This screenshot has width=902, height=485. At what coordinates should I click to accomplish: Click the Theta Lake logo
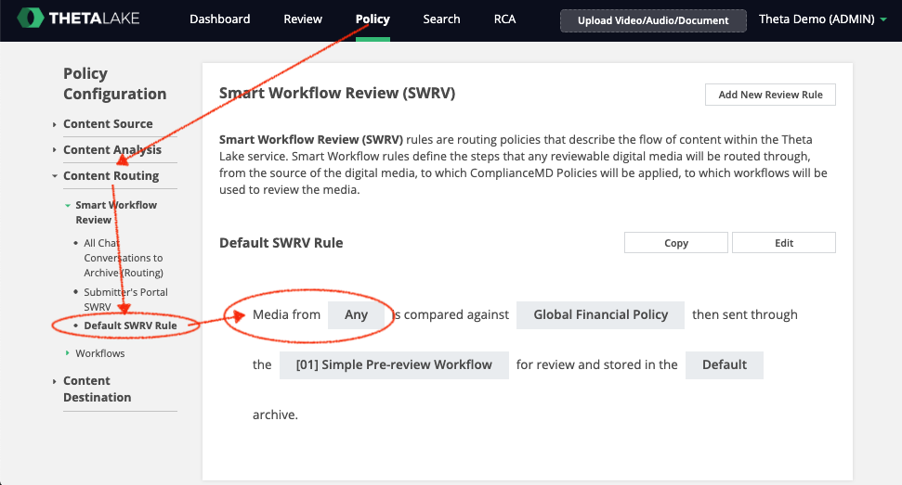(x=78, y=19)
